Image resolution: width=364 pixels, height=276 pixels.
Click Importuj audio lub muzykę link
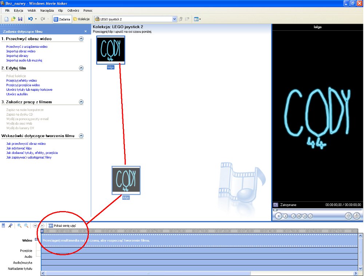coord(24,61)
